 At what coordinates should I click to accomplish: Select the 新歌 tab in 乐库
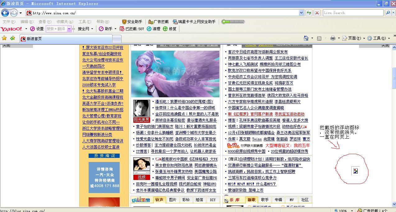click(x=251, y=200)
